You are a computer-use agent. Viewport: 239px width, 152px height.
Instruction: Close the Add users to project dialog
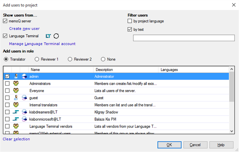[234, 5]
